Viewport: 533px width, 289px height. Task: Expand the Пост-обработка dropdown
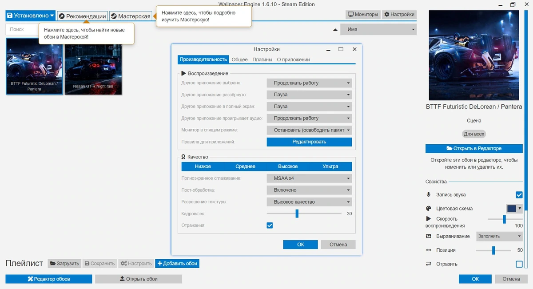(x=309, y=190)
